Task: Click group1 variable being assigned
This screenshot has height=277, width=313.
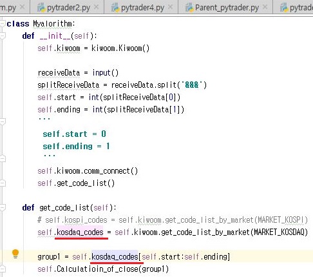Action: [49, 257]
